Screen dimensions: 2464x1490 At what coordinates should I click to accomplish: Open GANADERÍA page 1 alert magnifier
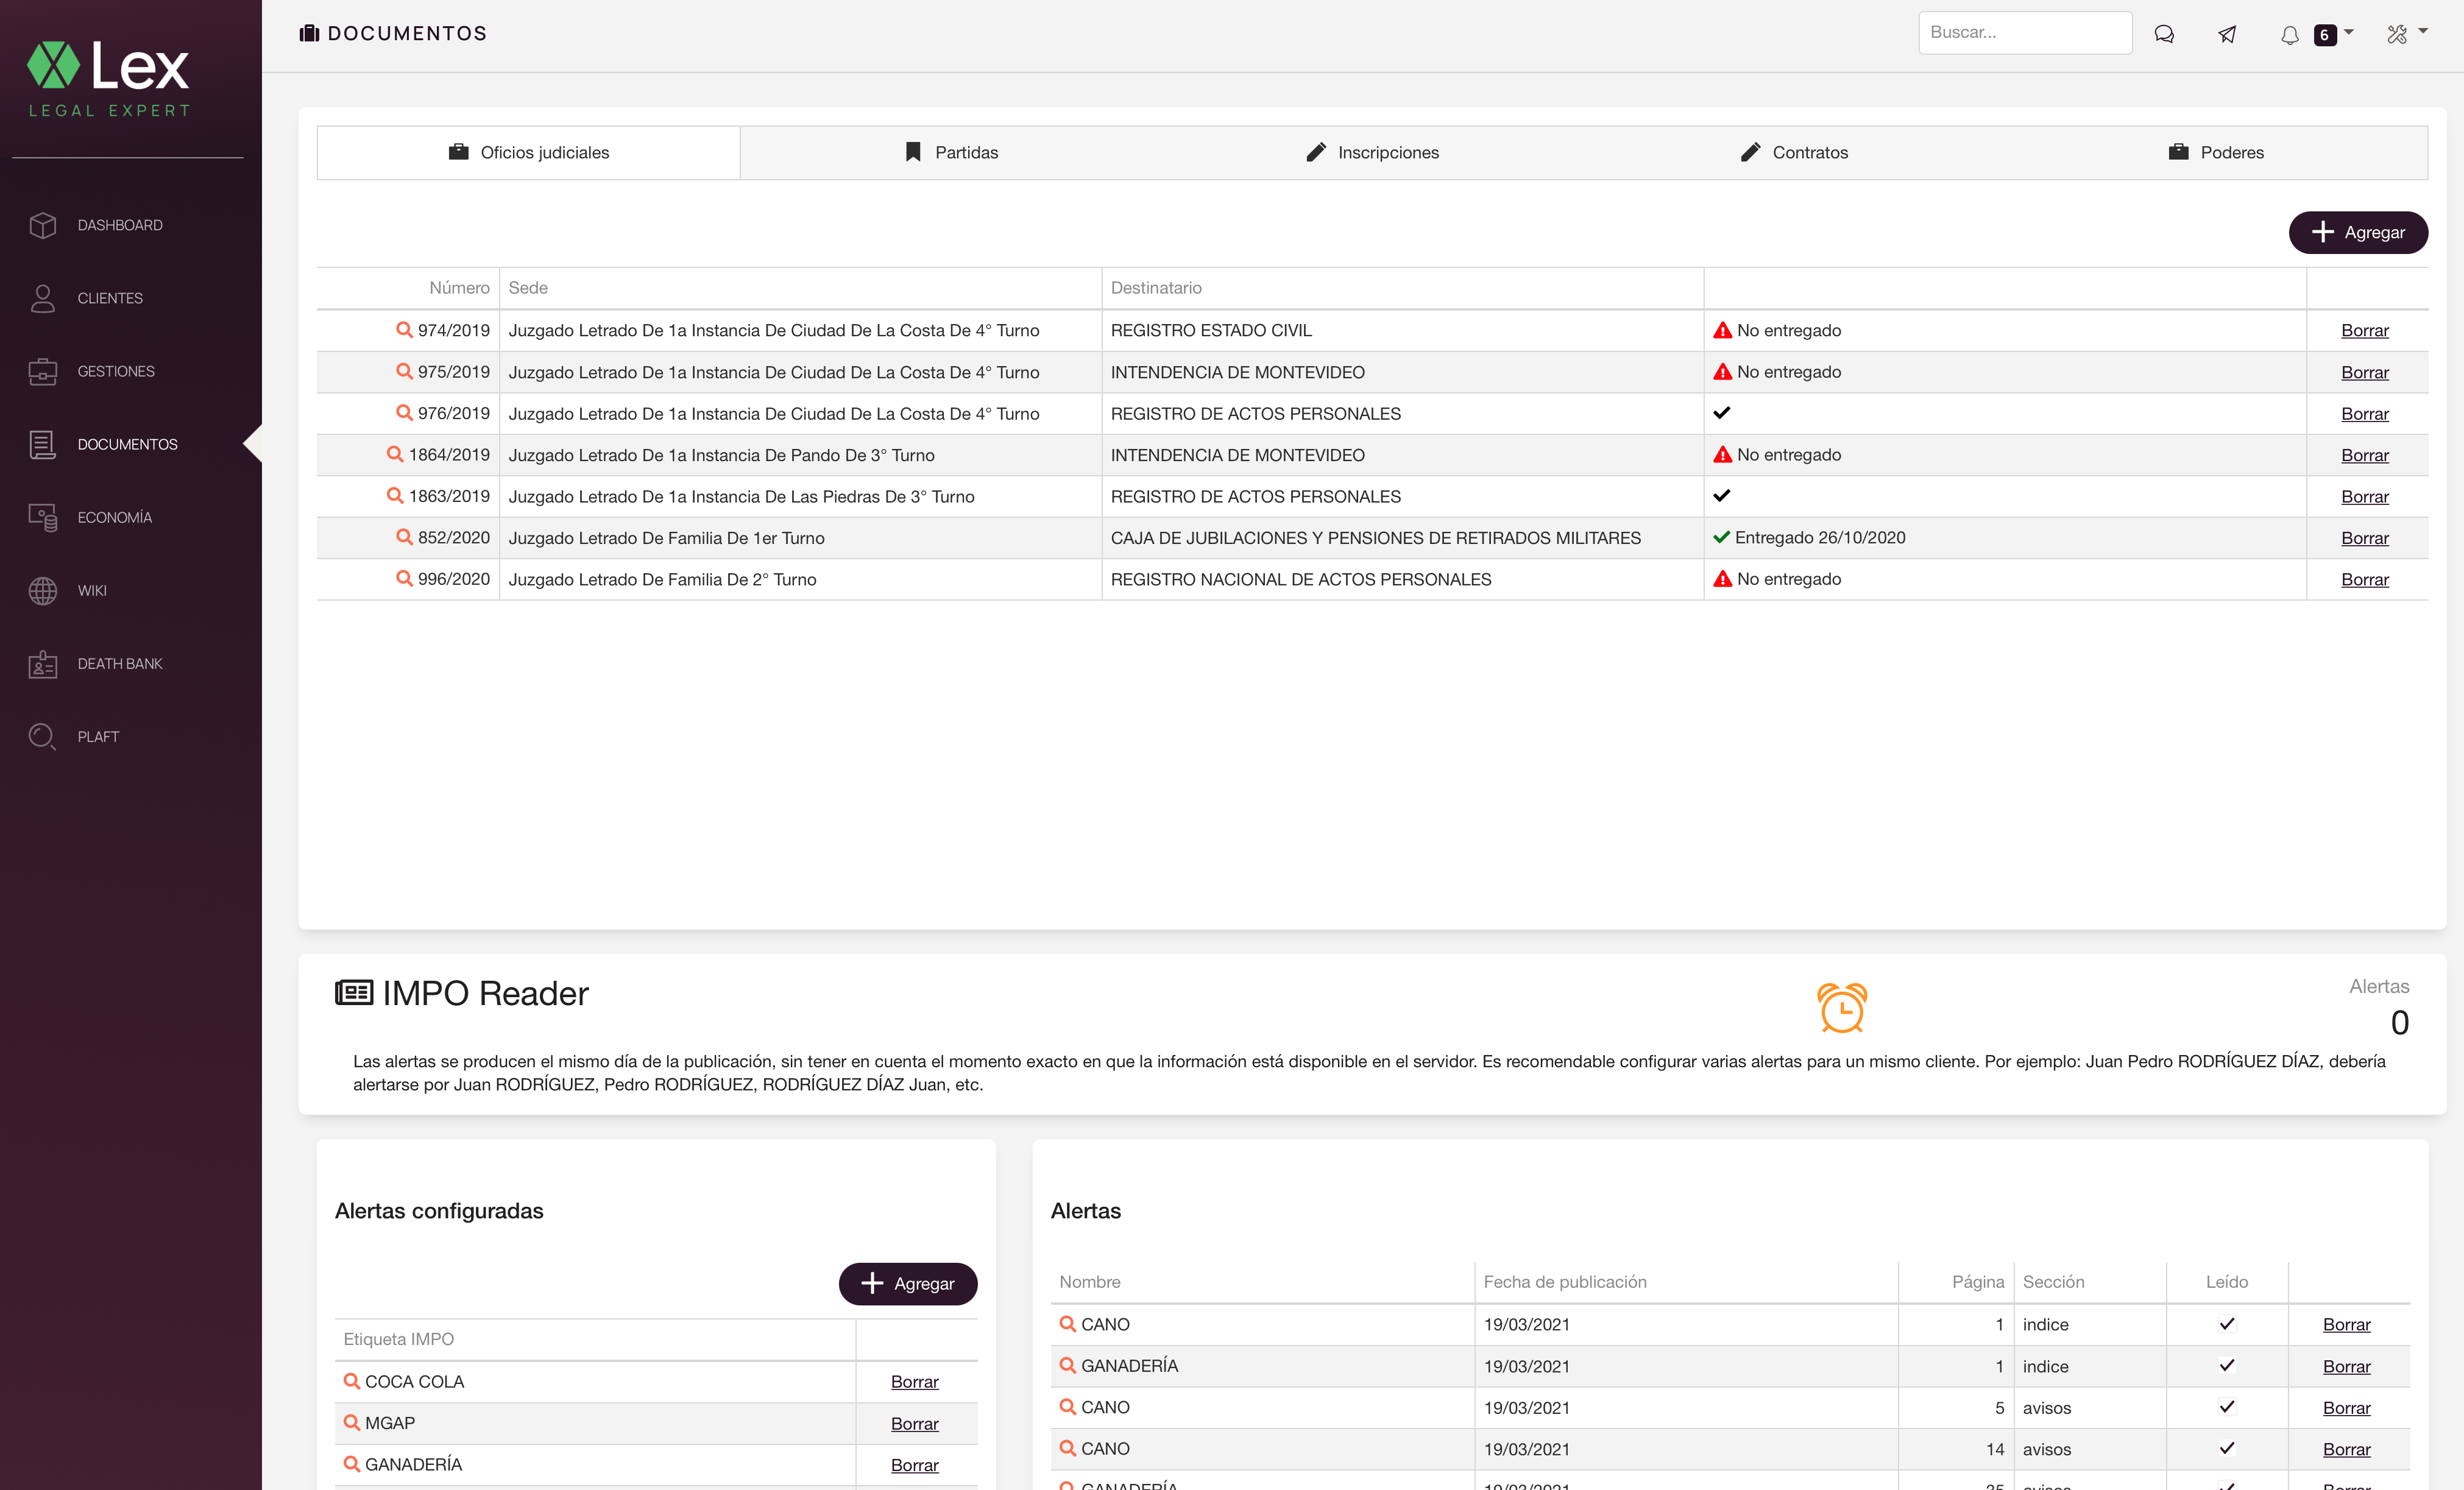click(1067, 1365)
